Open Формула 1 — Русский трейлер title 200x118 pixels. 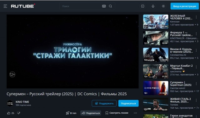[x=181, y=34]
